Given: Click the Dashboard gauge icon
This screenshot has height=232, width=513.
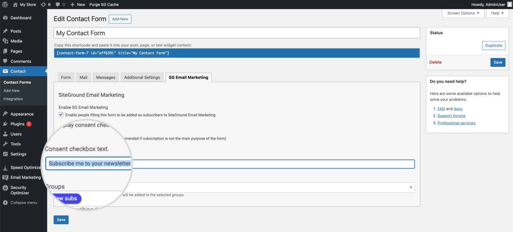Looking at the screenshot, I should point(5,18).
